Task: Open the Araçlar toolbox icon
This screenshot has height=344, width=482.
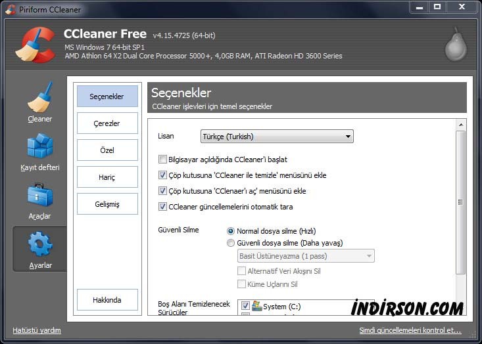Action: pos(40,195)
